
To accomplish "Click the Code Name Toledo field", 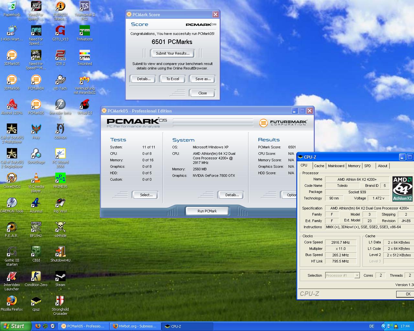I will [x=342, y=186].
